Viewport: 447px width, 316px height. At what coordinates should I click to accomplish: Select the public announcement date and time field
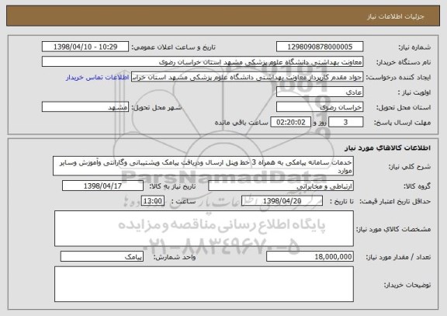85,47
